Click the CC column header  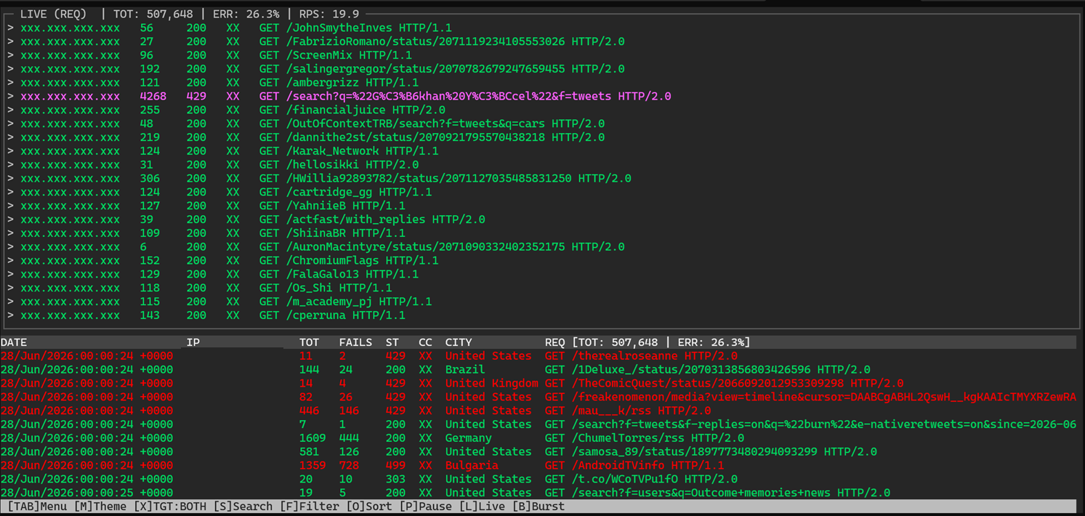tap(425, 342)
